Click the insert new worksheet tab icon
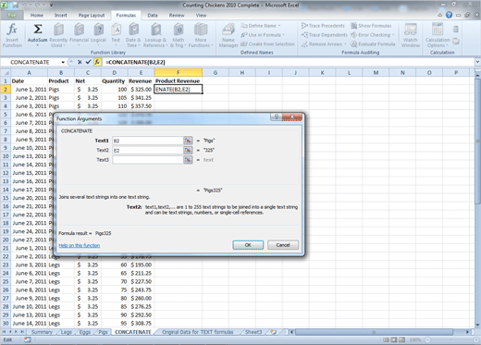The height and width of the screenshot is (345, 481). (273, 332)
